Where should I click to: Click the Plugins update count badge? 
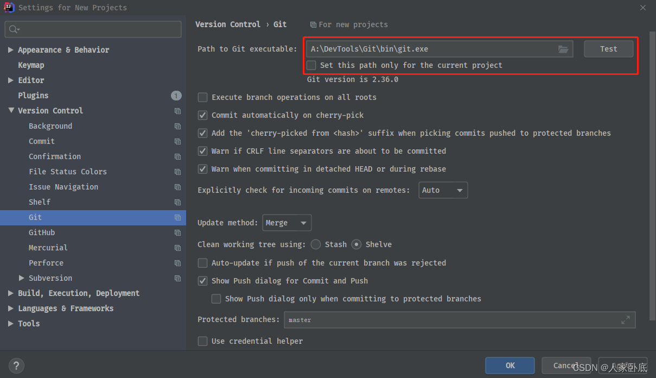[x=176, y=96]
